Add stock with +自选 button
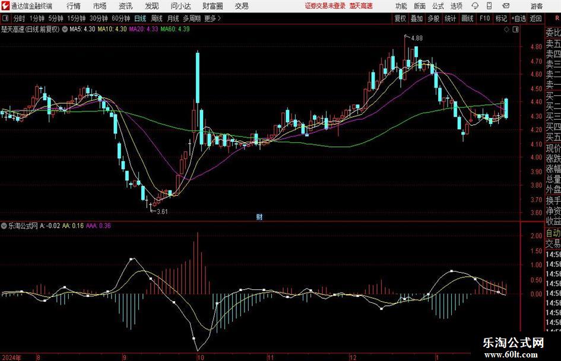Image resolution: width=561 pixels, height=361 pixels. [519, 18]
